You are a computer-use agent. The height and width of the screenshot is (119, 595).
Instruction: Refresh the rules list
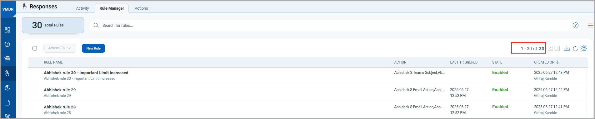(x=575, y=48)
